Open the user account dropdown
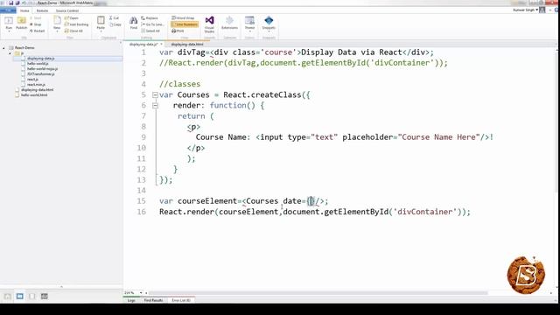This screenshot has width=560, height=315. pyautogui.click(x=537, y=10)
